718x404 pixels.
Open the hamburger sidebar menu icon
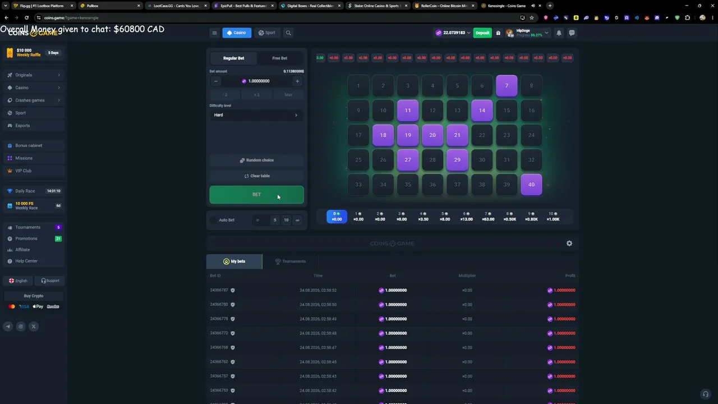214,33
